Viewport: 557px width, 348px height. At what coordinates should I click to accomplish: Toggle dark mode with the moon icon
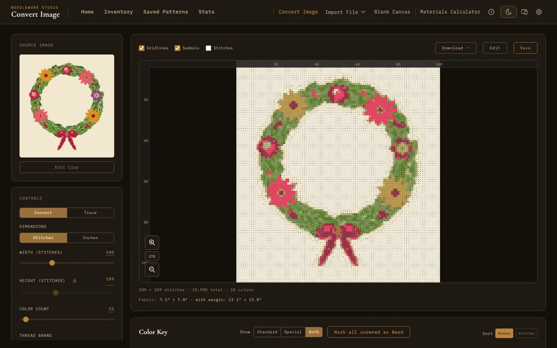click(508, 12)
